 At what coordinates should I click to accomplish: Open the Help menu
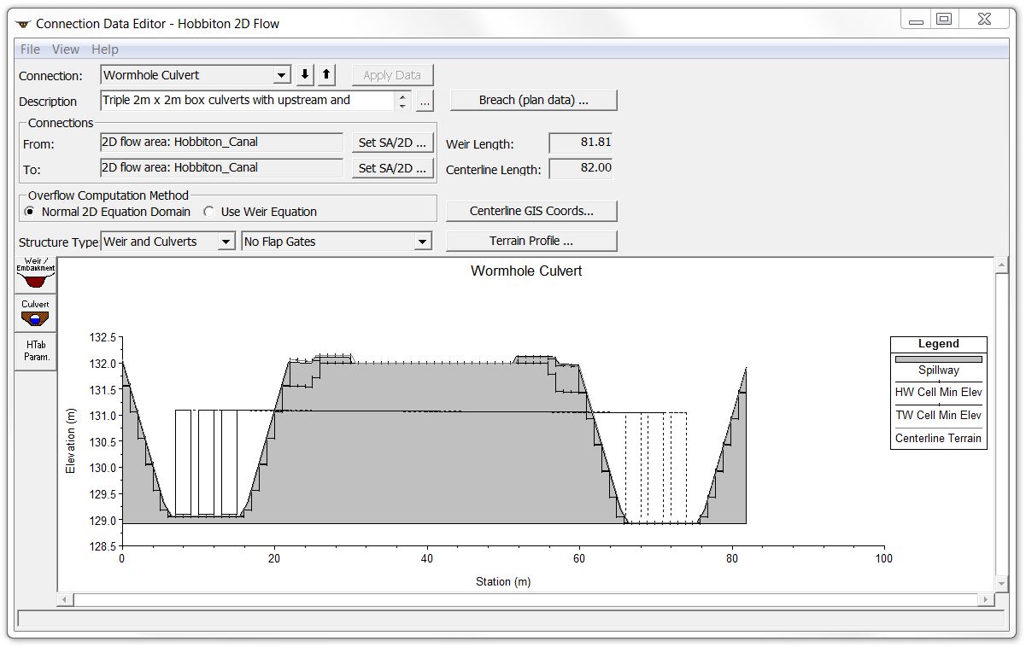[x=105, y=50]
